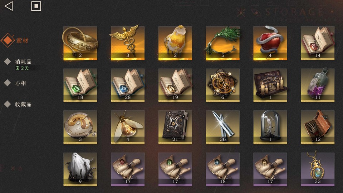Open the Ouija board item
The image size is (343, 193).
click(x=270, y=85)
